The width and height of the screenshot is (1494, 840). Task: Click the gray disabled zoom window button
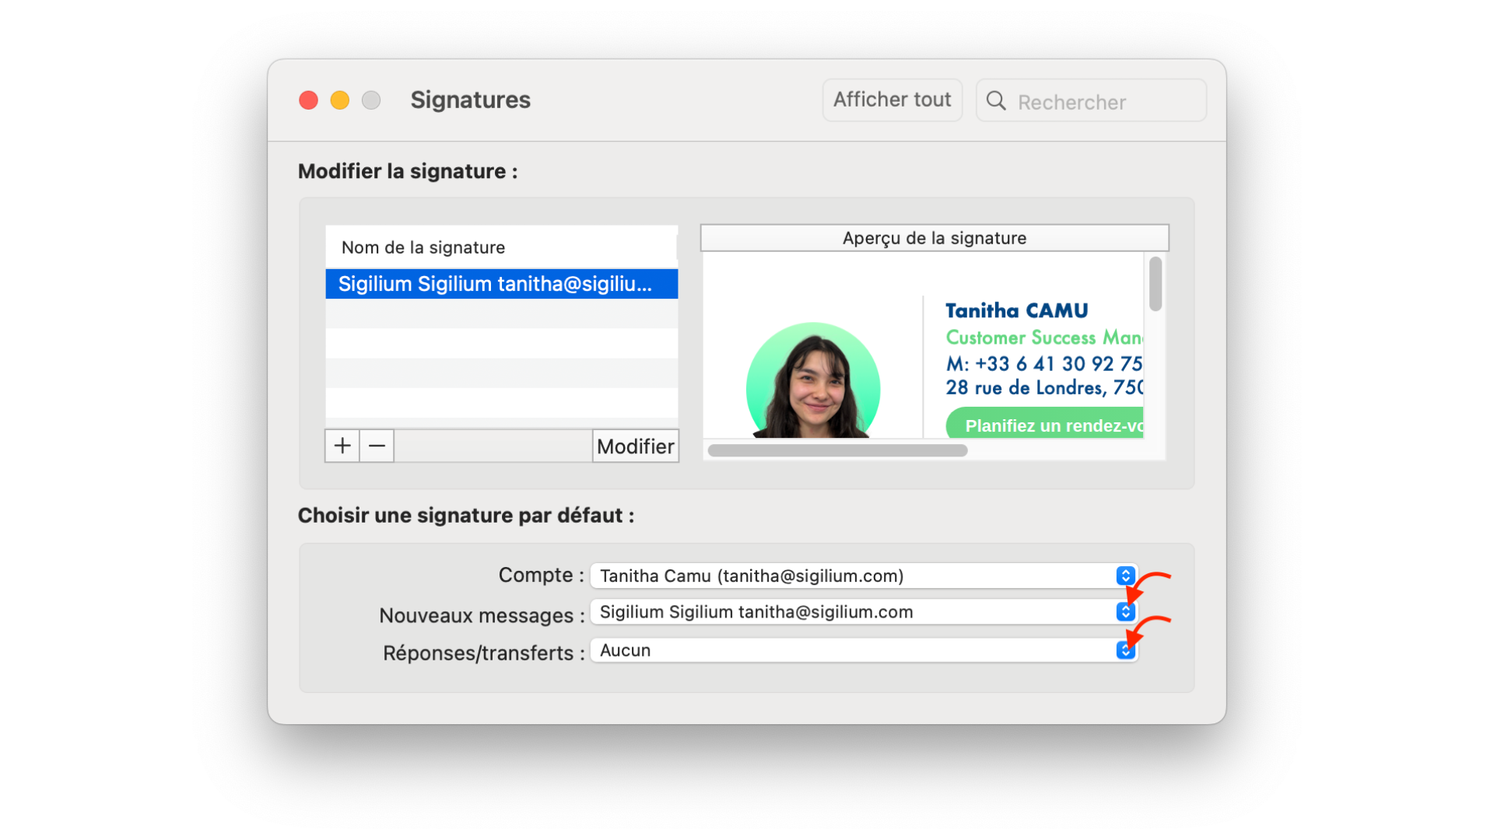click(371, 100)
